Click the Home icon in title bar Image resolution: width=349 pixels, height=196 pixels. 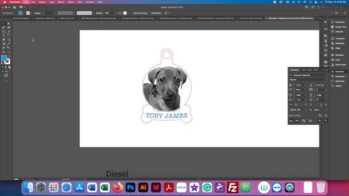point(15,7)
